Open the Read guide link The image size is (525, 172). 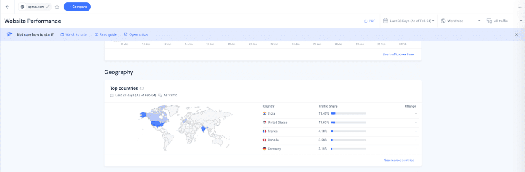[105, 34]
